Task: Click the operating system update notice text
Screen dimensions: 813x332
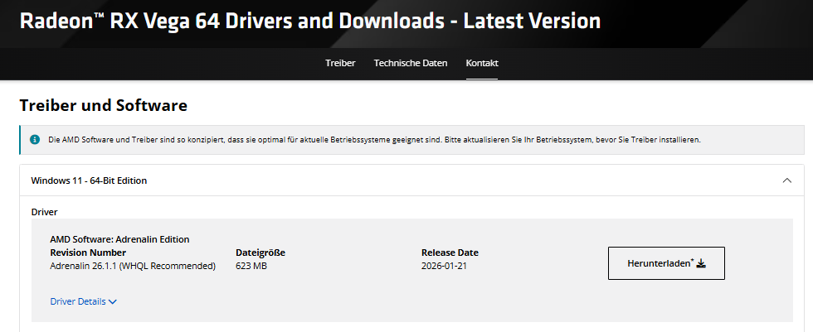Action: [x=374, y=140]
